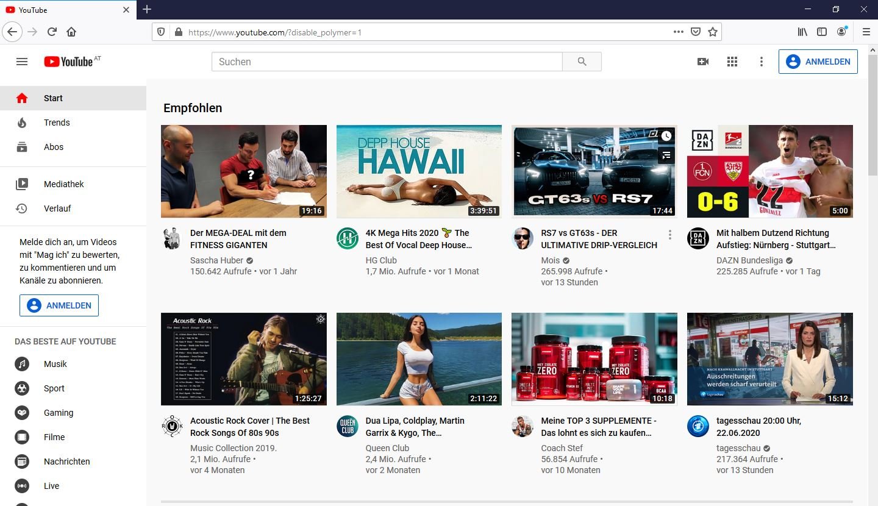The height and width of the screenshot is (506, 878).
Task: Open Firefox library bookmarks icon
Action: [802, 32]
